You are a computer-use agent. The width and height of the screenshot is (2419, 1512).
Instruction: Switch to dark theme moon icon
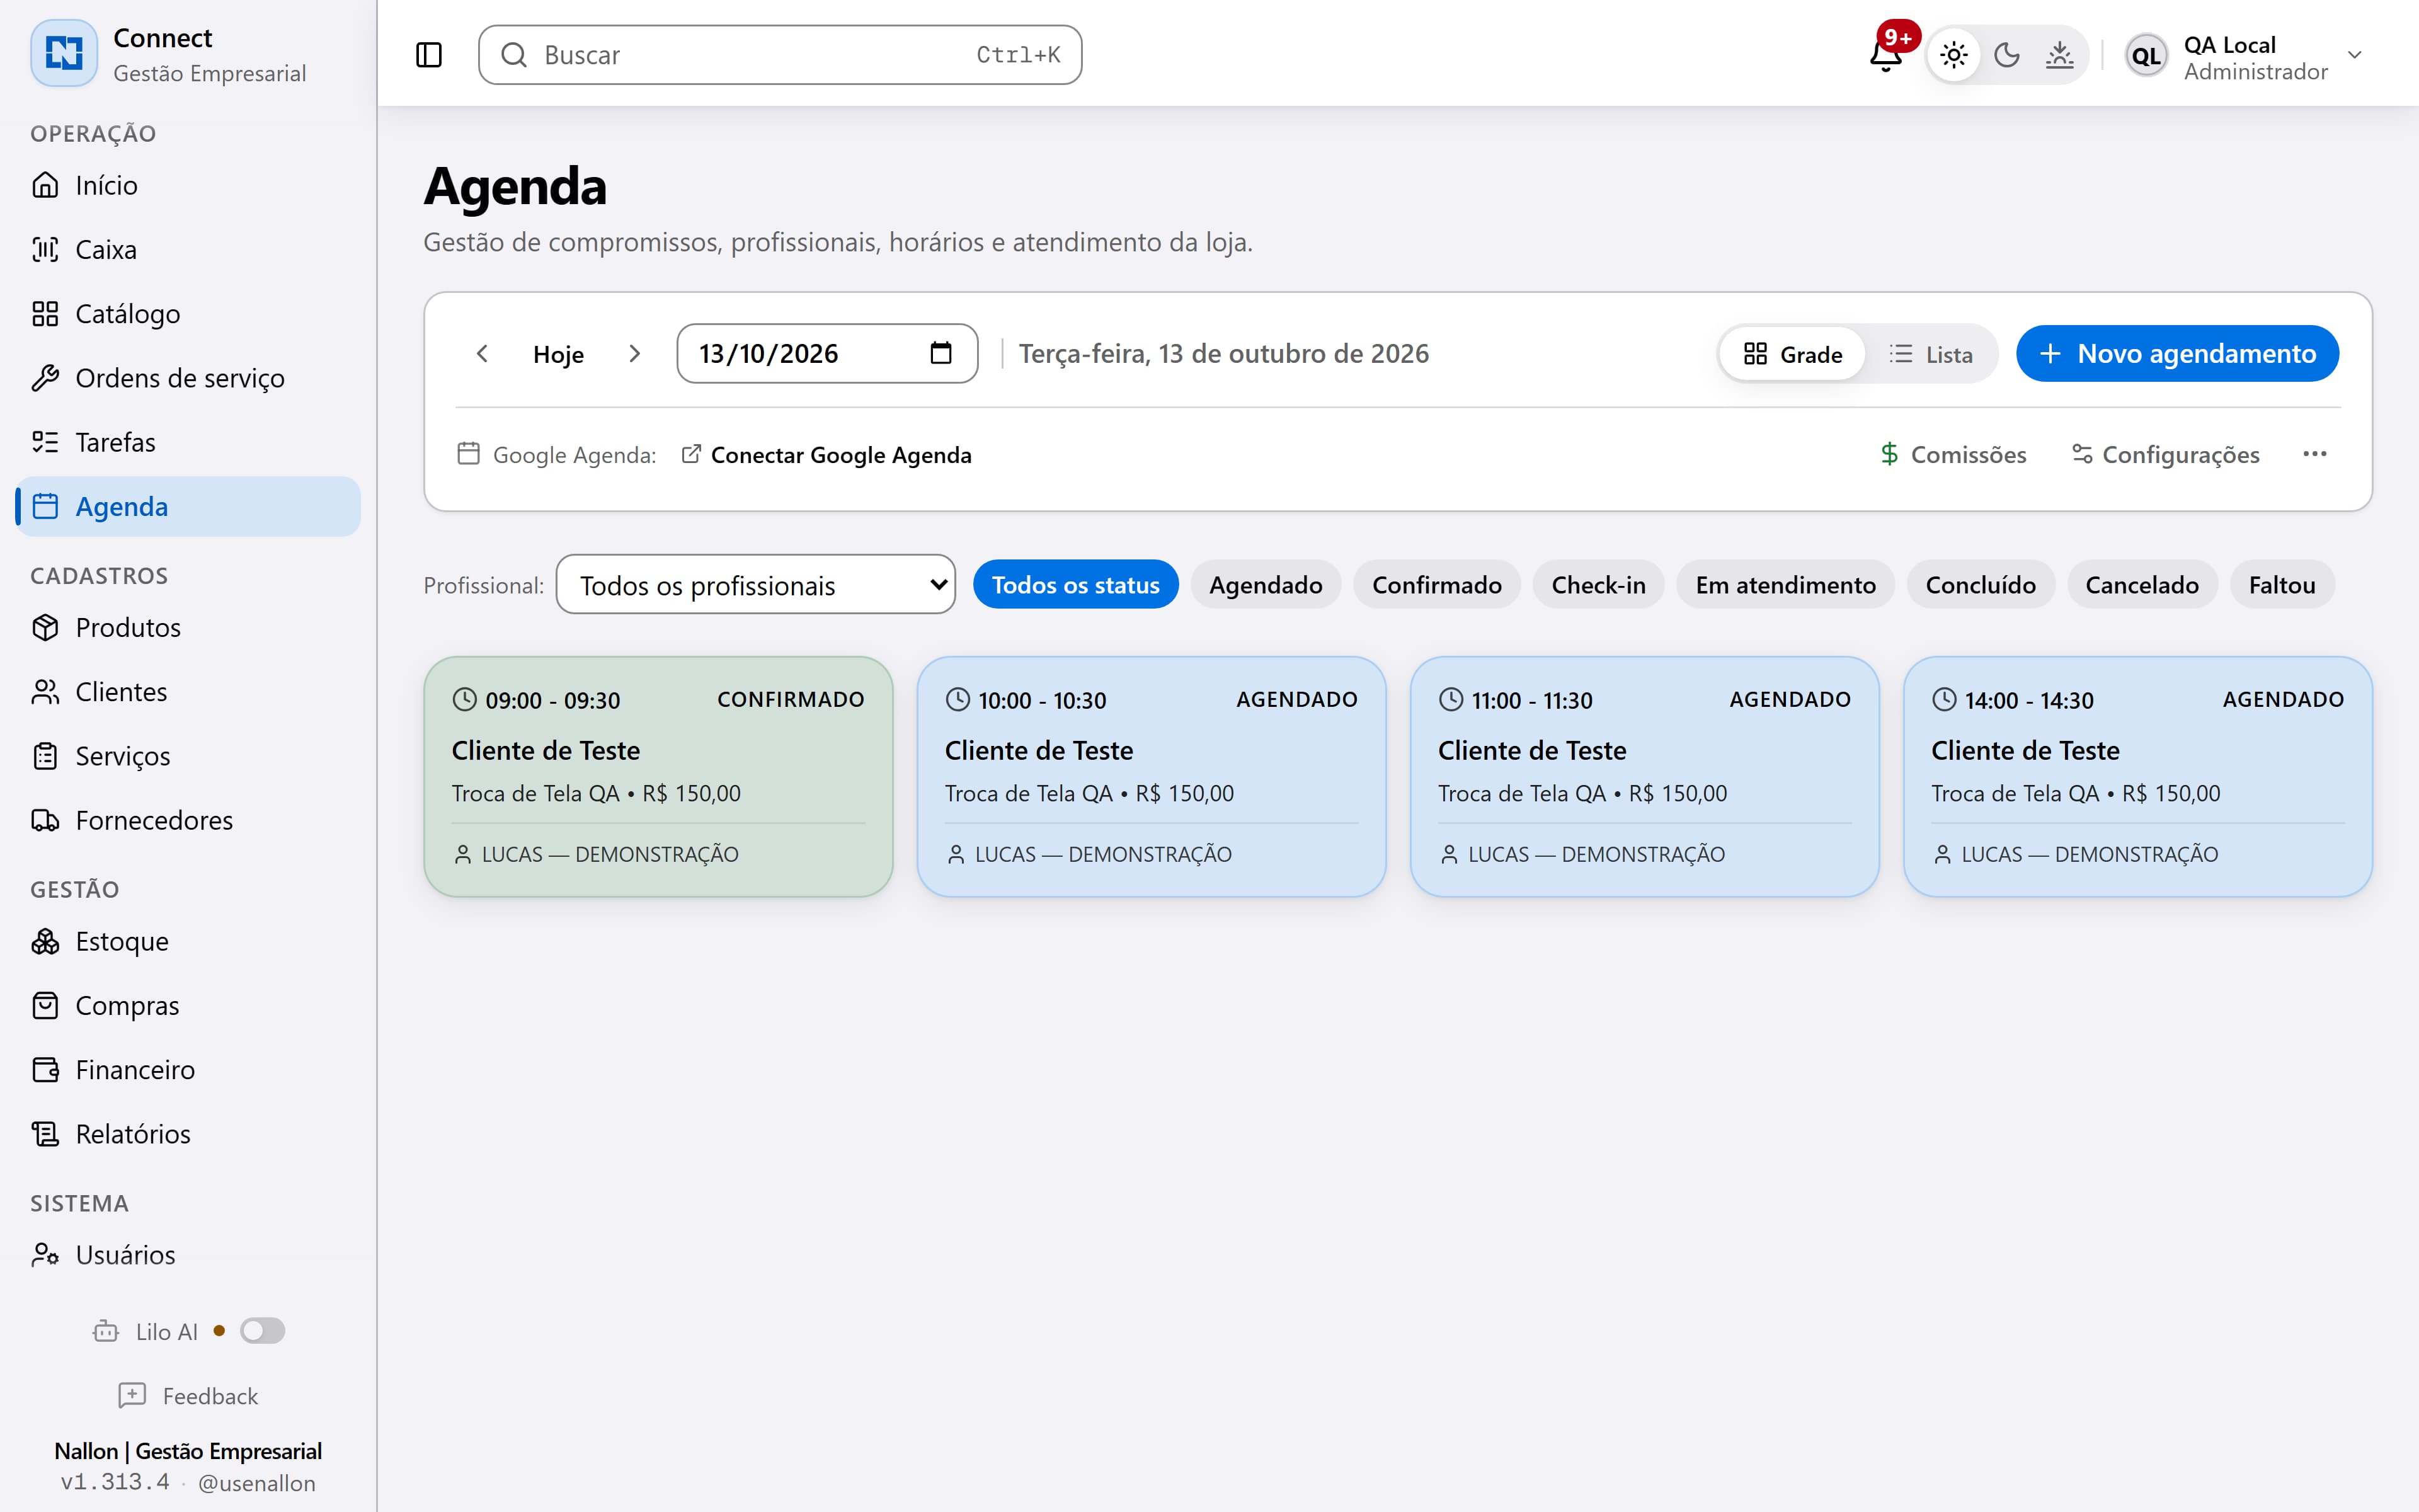(x=2006, y=55)
